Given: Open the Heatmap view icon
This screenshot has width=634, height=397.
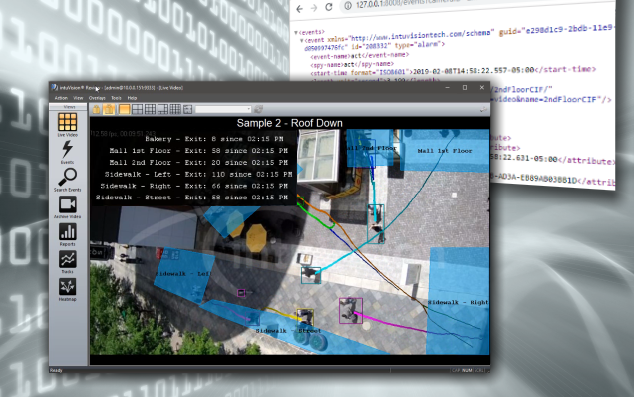Looking at the screenshot, I should pyautogui.click(x=67, y=287).
